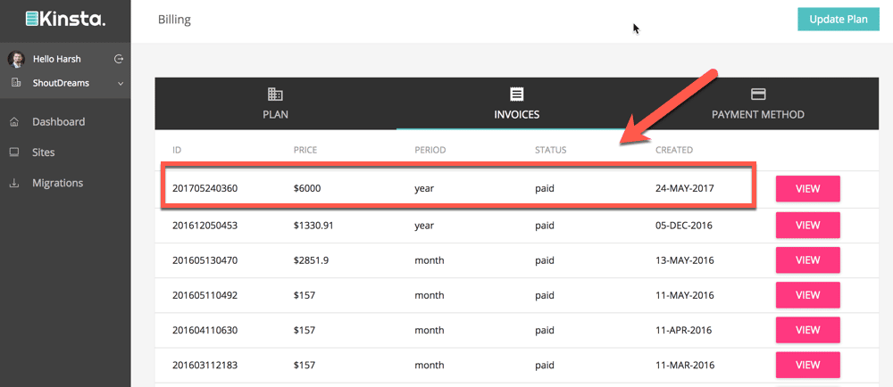Viewport: 893px width, 387px height.
Task: Select the Invoices tab
Action: point(516,104)
